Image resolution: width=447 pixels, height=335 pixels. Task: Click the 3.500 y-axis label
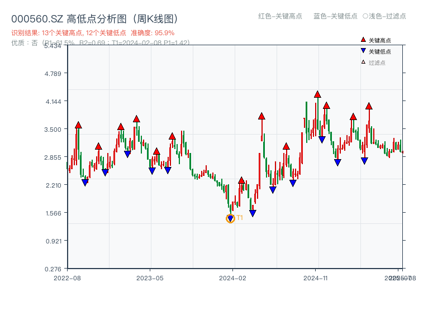pos(53,130)
